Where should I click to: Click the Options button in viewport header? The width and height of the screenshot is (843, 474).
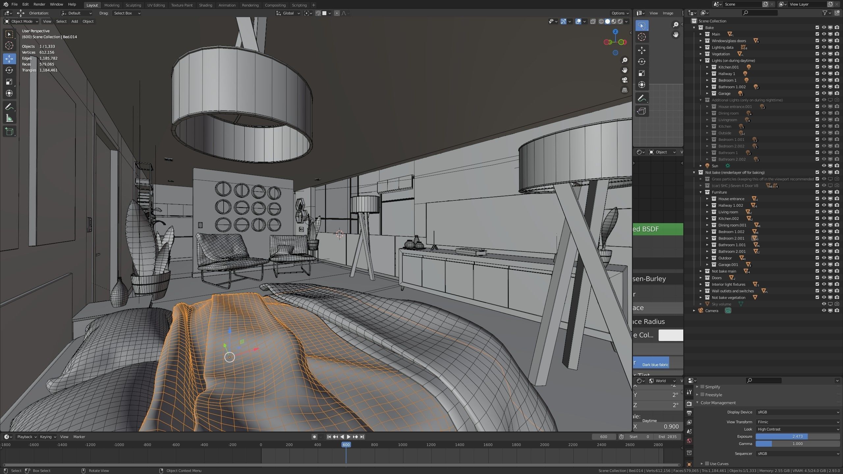(620, 13)
